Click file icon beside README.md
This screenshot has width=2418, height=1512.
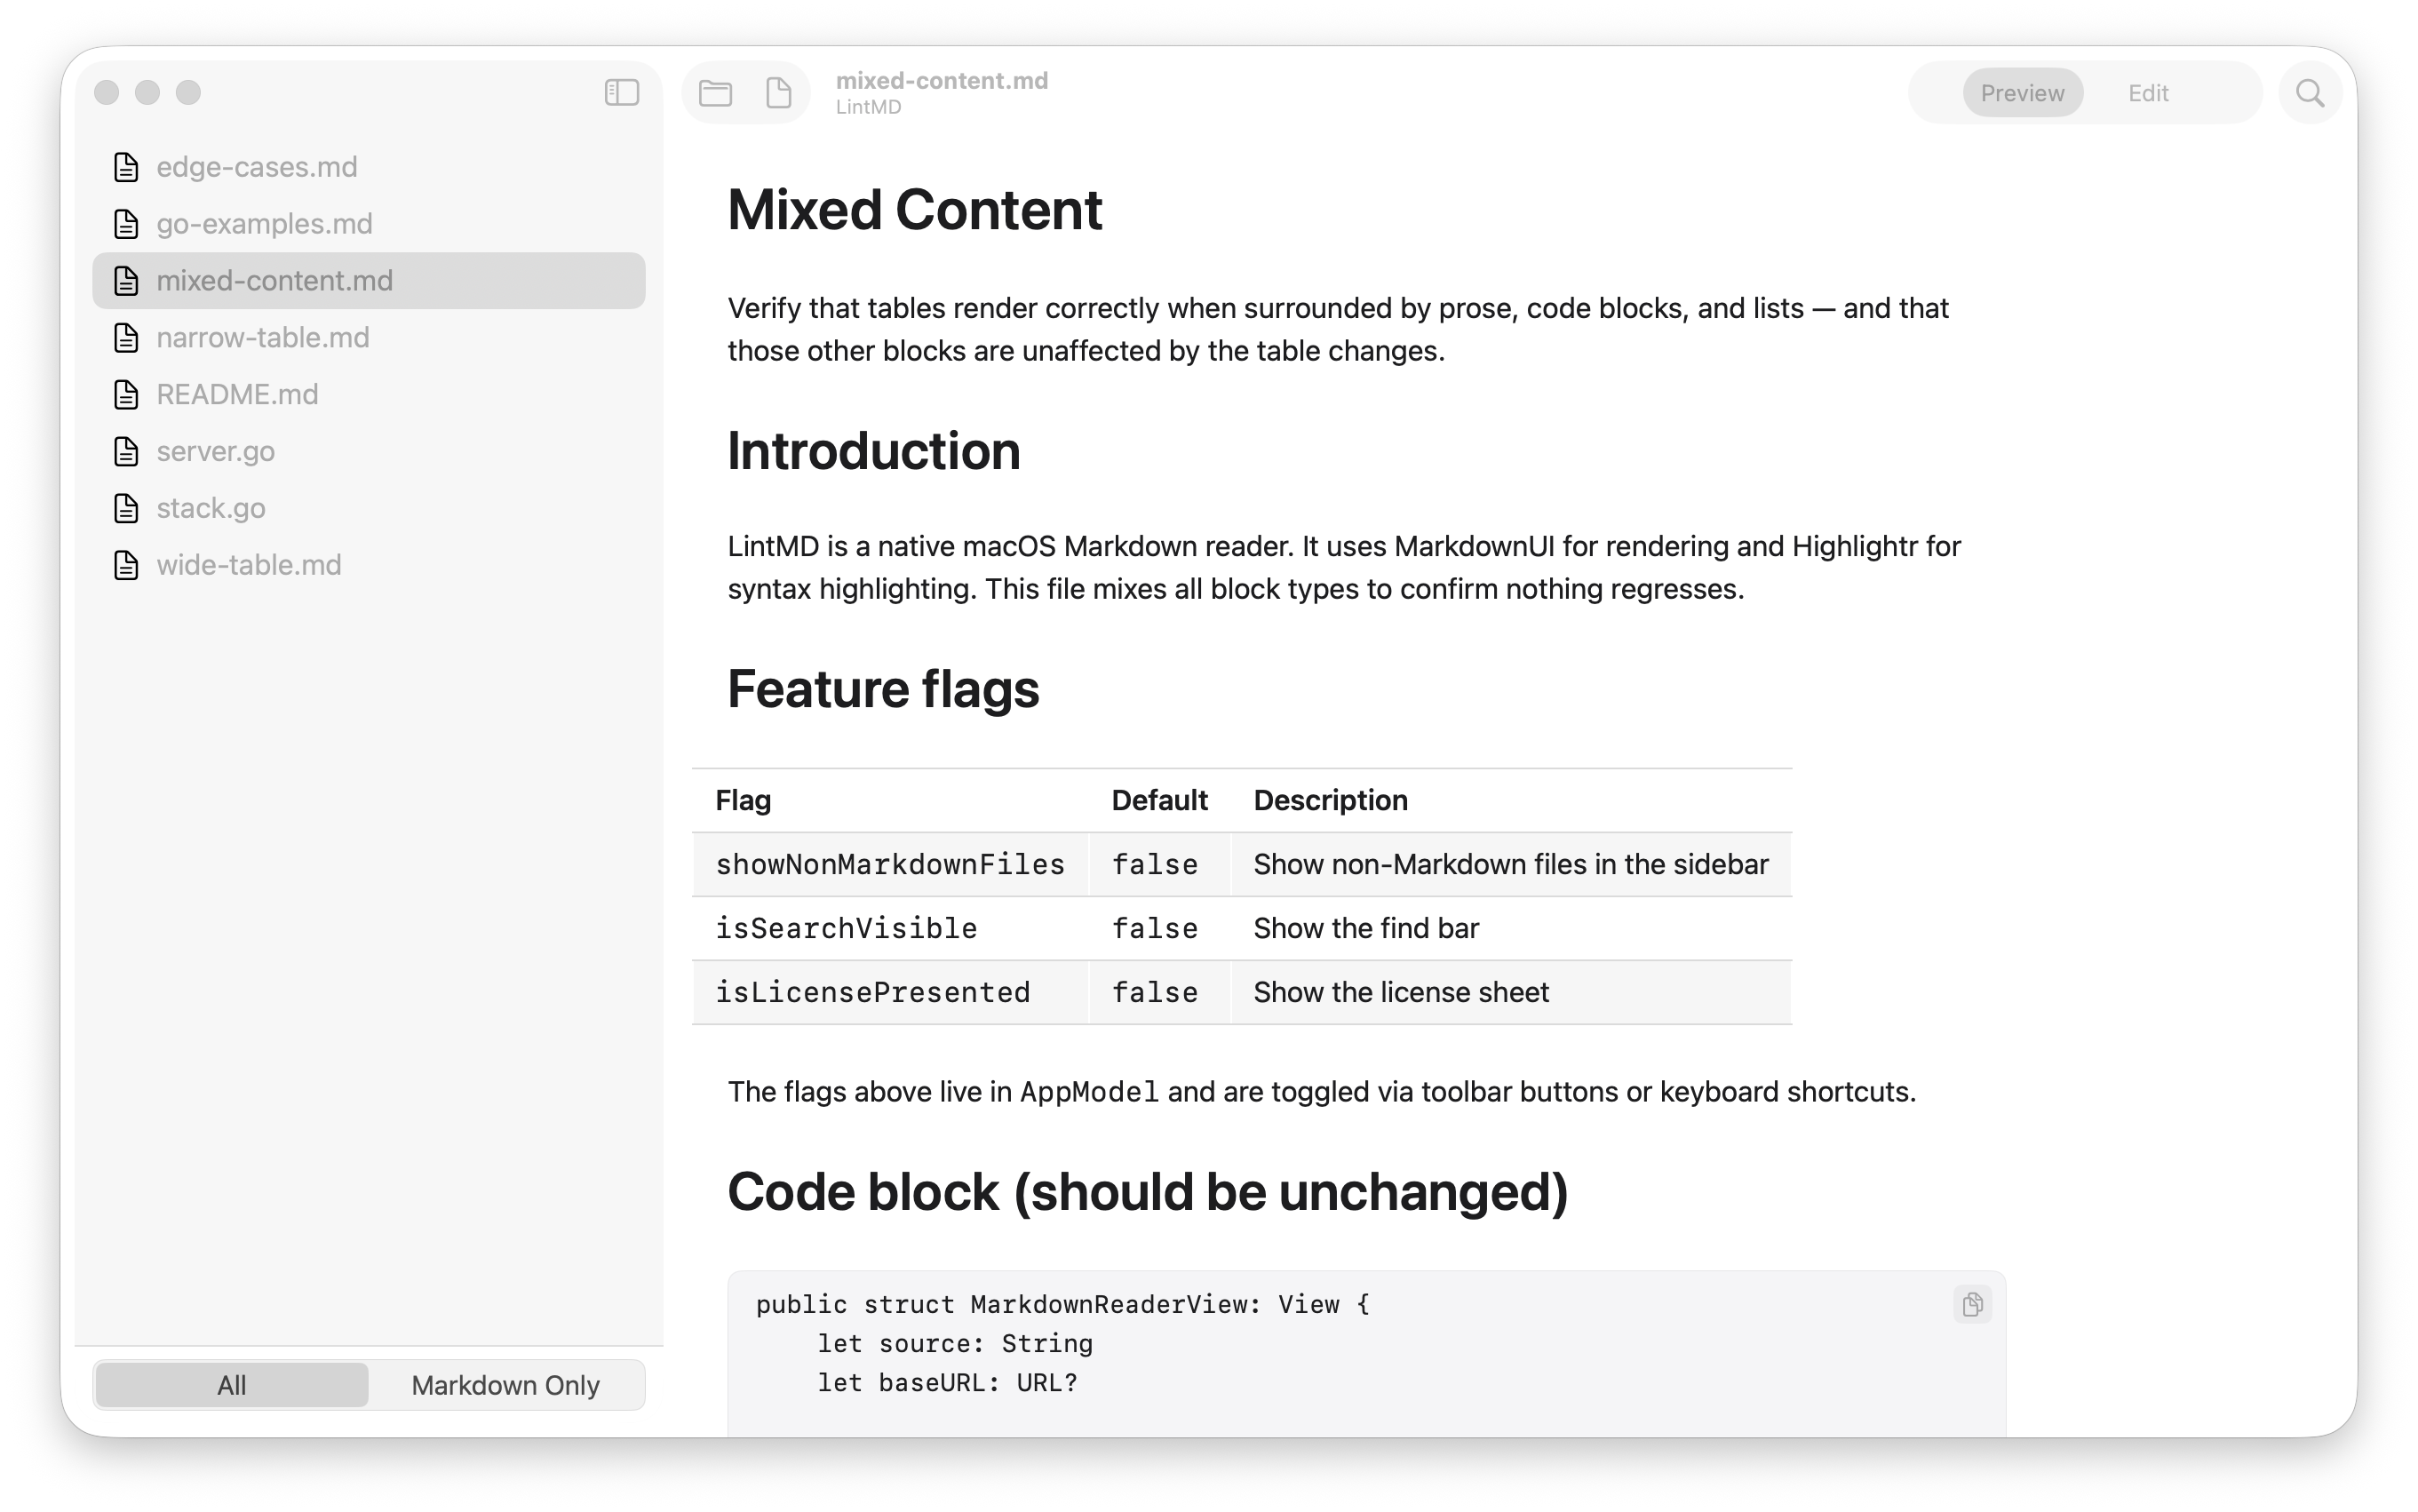pos(126,395)
